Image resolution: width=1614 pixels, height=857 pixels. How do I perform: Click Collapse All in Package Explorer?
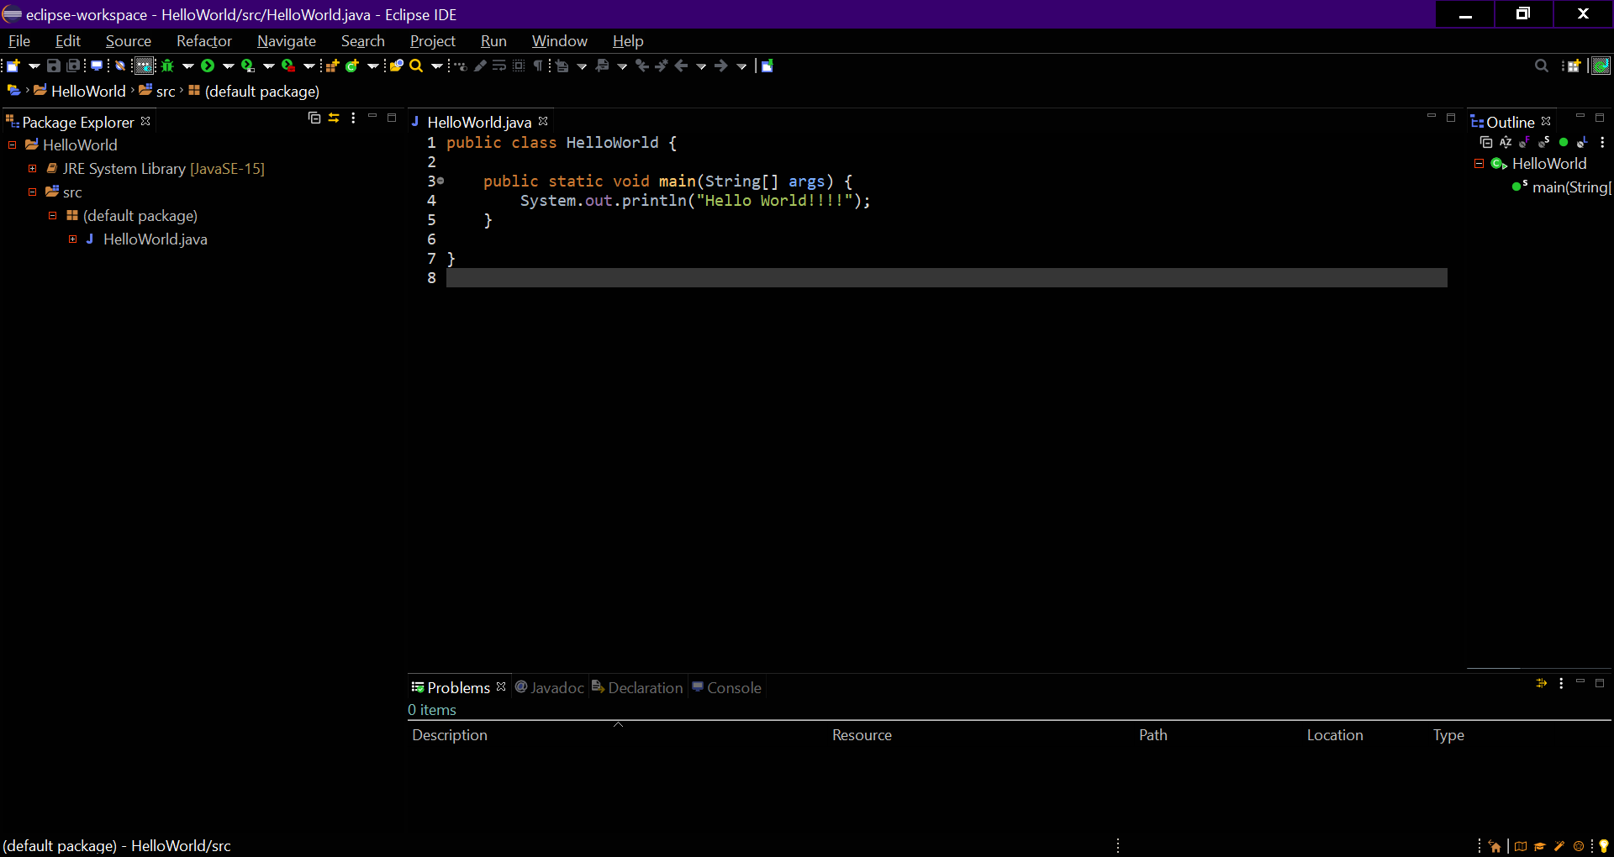point(314,118)
